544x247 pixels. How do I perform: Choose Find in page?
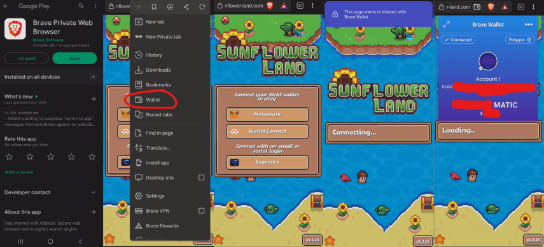pos(170,133)
